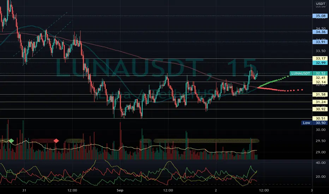Click the Sep date label on time axis
Viewport: 329px width, 194px height.
click(x=120, y=190)
